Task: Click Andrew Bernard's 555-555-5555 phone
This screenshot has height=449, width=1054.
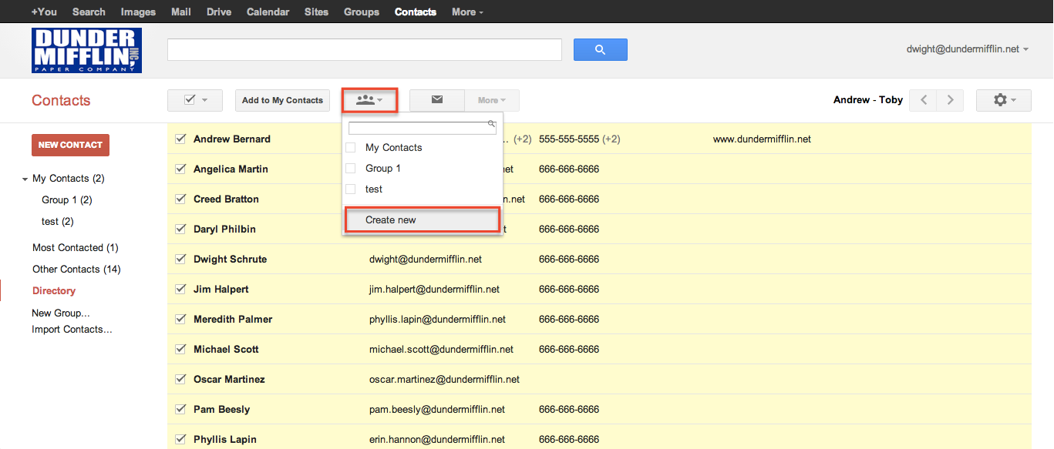Action: coord(569,139)
